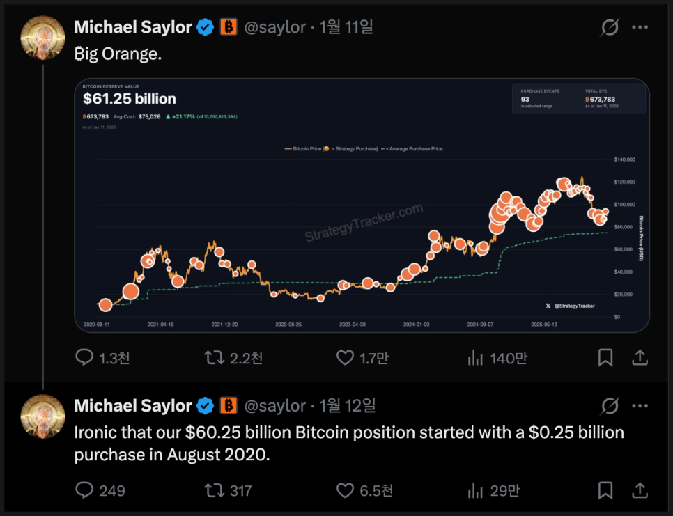
Task: Click the Bitcoin affiliate badge on first tweet
Action: pos(229,27)
